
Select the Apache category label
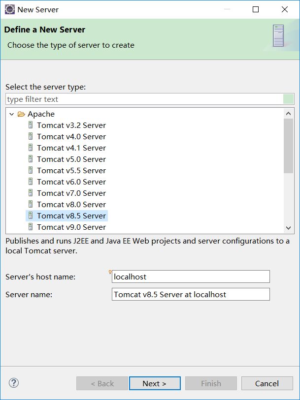click(41, 114)
